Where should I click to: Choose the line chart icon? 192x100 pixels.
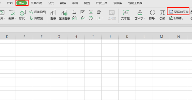pyautogui.click(x=91, y=12)
